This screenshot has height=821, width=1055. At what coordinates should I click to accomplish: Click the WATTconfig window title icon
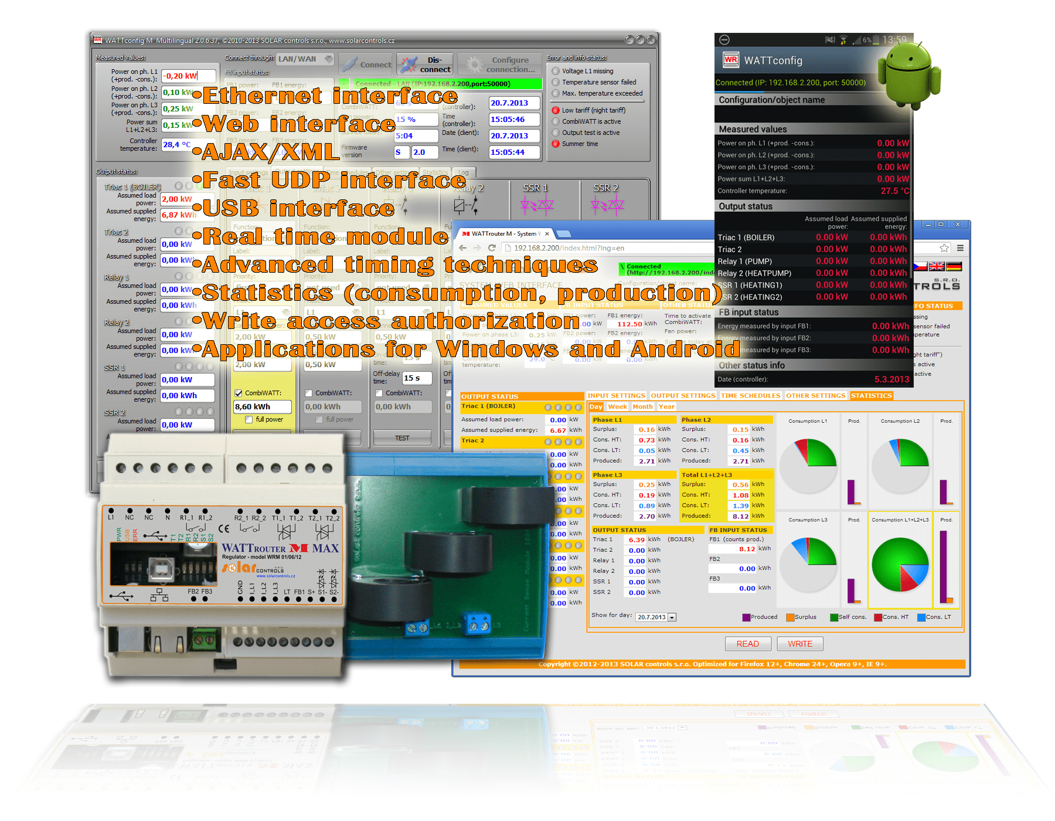[98, 40]
